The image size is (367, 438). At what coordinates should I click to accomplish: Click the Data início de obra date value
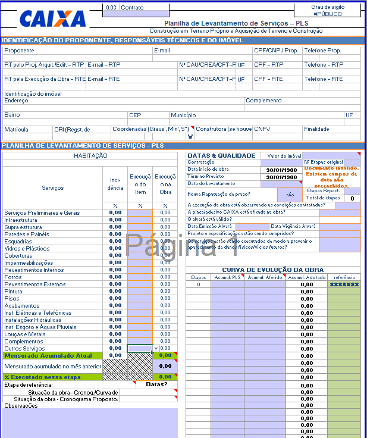click(281, 170)
